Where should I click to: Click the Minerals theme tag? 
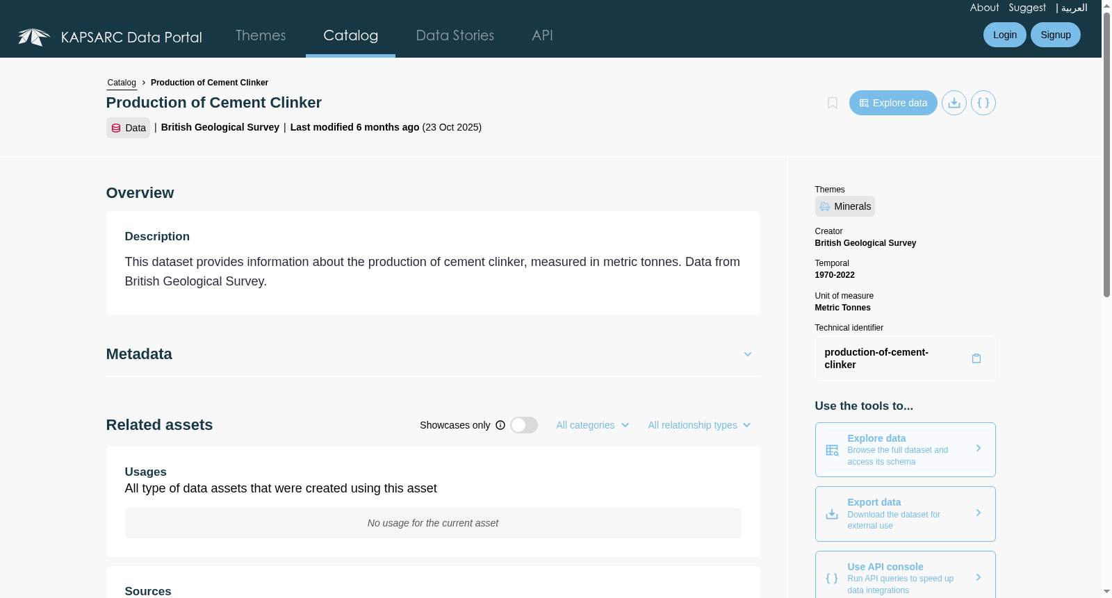845,206
